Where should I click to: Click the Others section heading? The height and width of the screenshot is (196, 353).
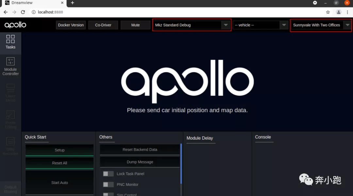tap(106, 137)
